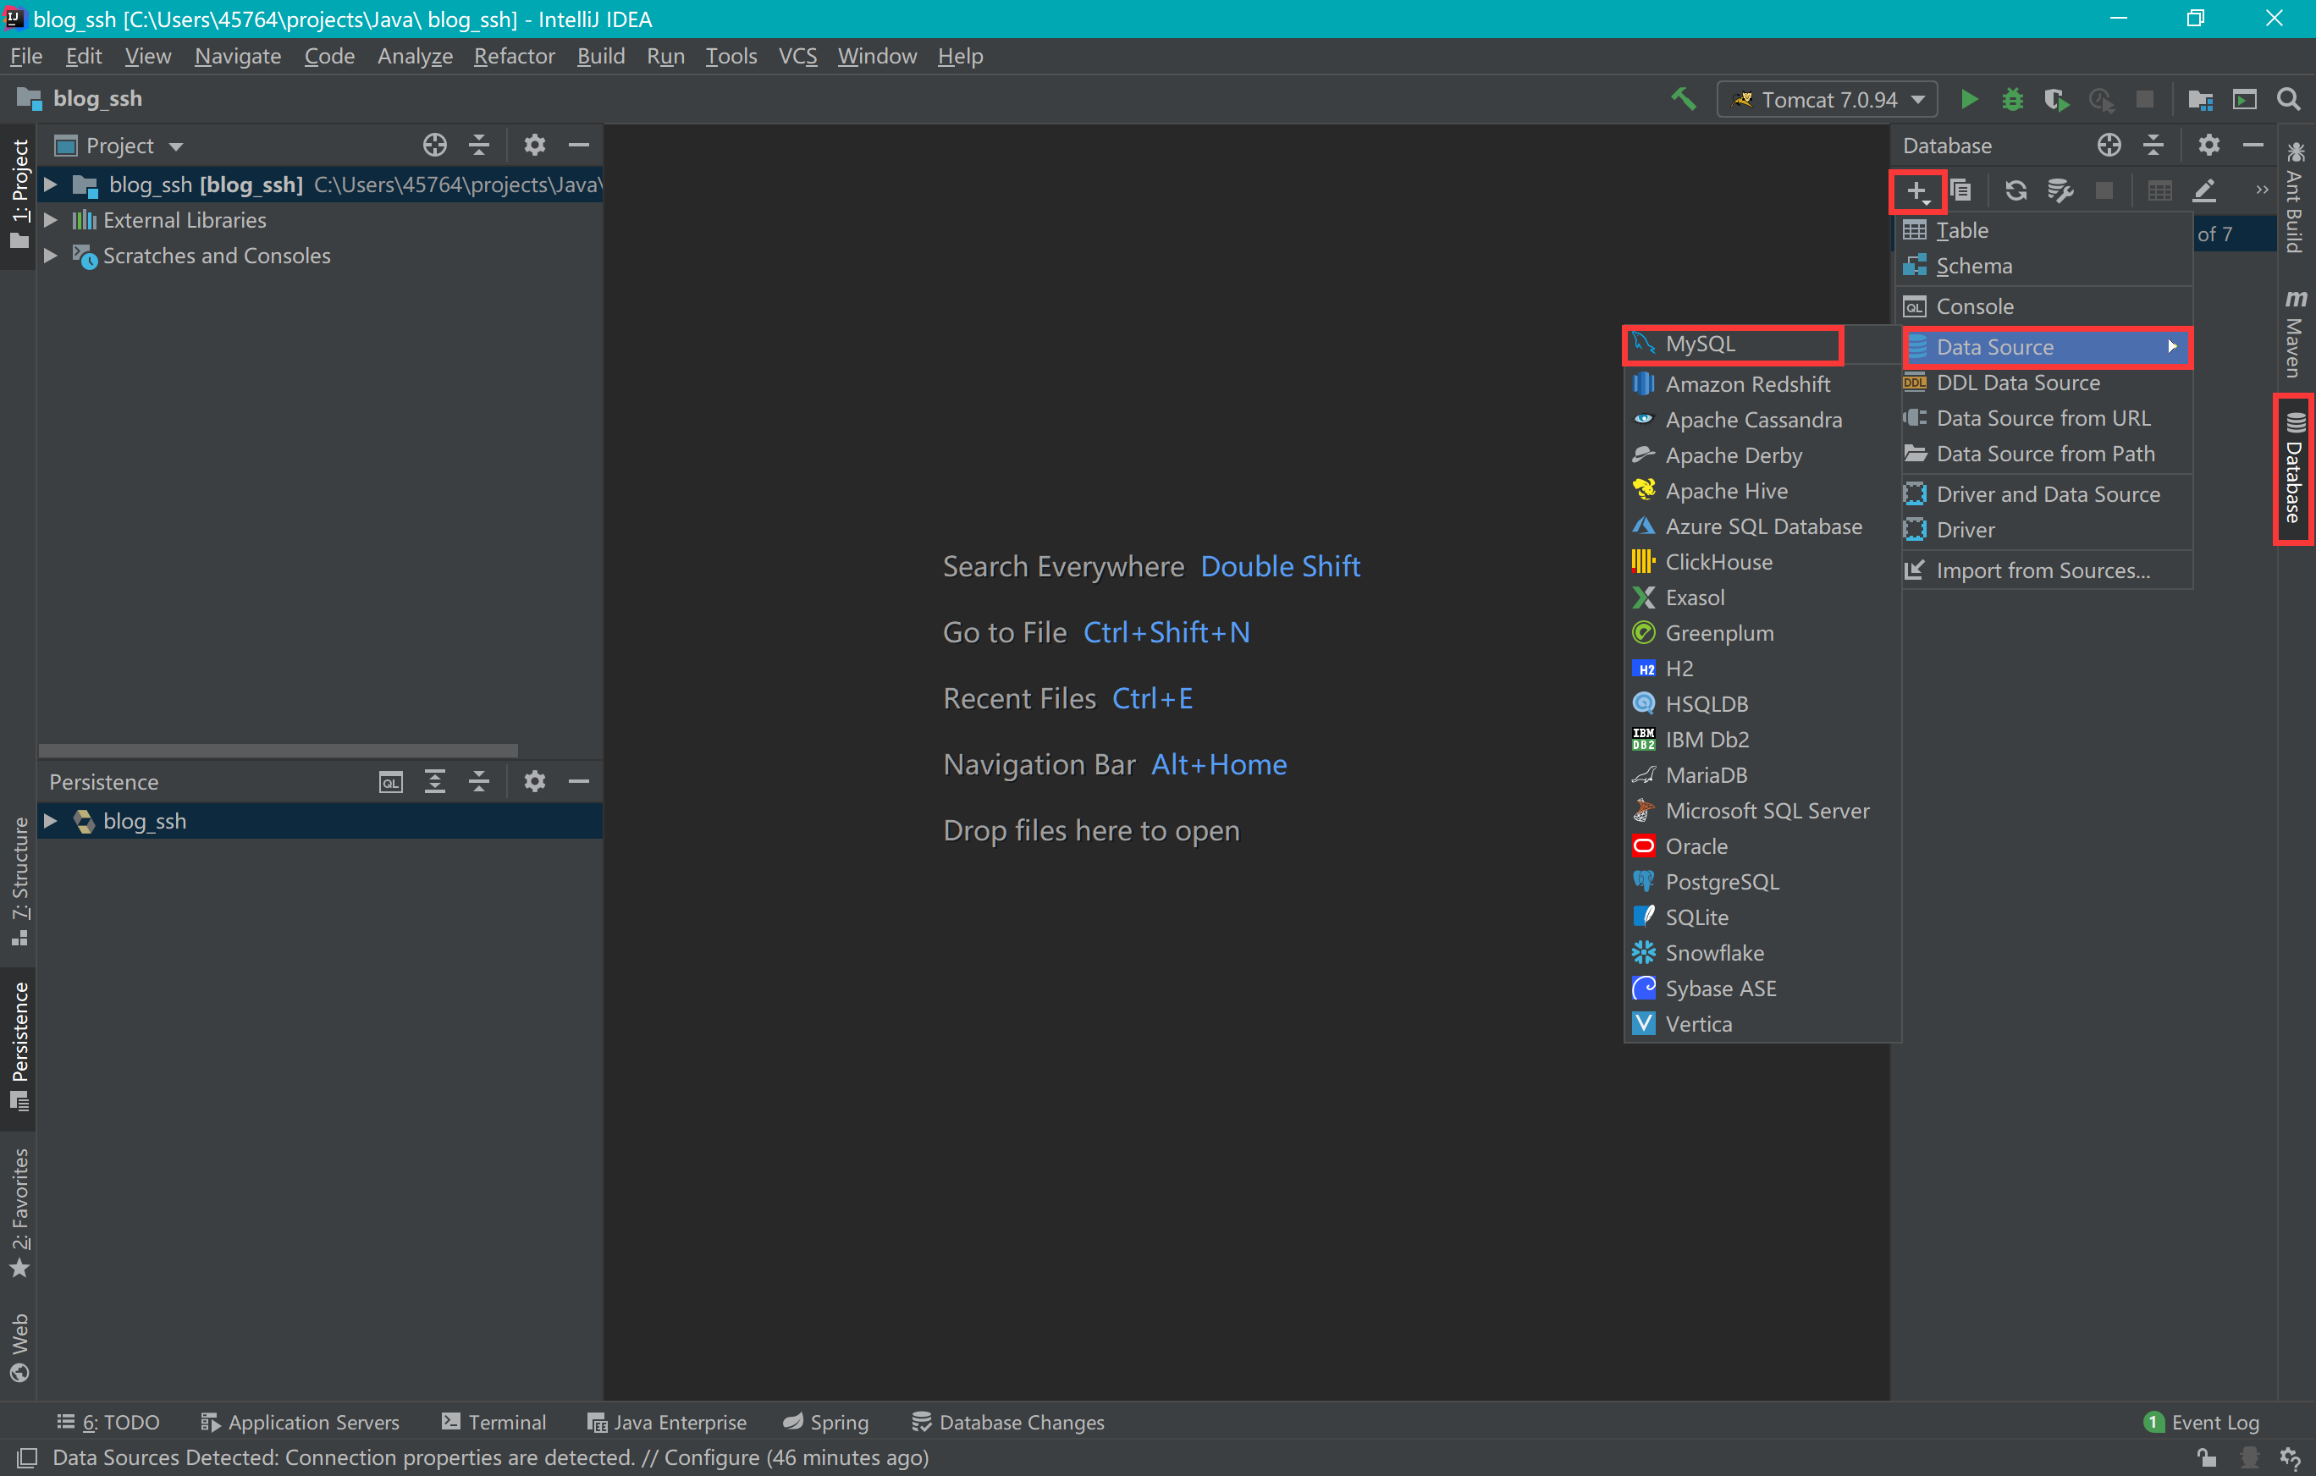Click the Build project hammer icon
The width and height of the screenshot is (2316, 1476).
click(1683, 99)
